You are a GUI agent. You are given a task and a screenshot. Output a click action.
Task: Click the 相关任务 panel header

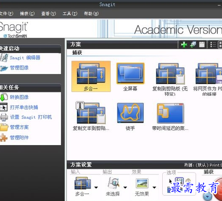(30, 87)
